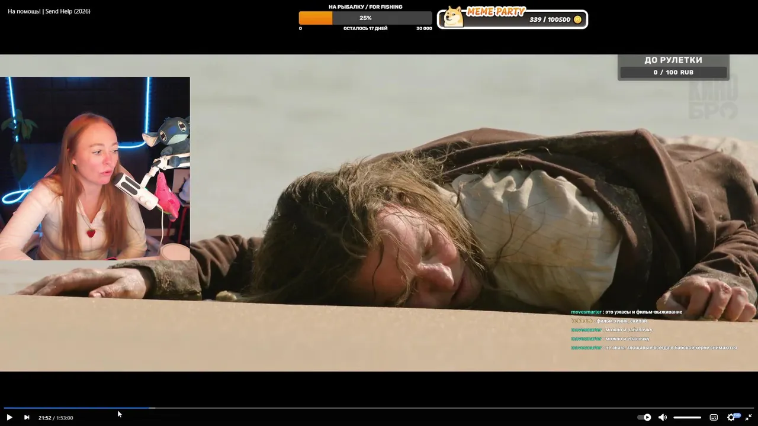Click the Meme Party doge icon
Screen dimensions: 758x426
tap(454, 17)
